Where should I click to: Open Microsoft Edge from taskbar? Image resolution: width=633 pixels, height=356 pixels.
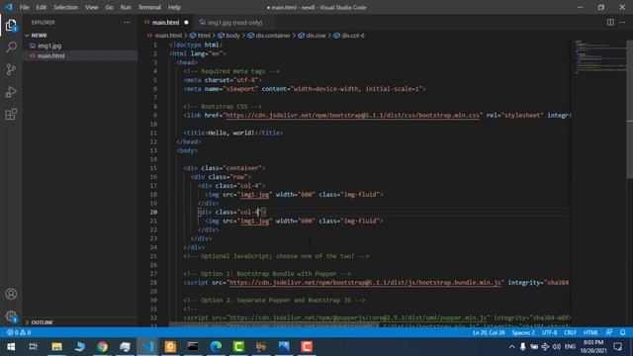click(216, 347)
